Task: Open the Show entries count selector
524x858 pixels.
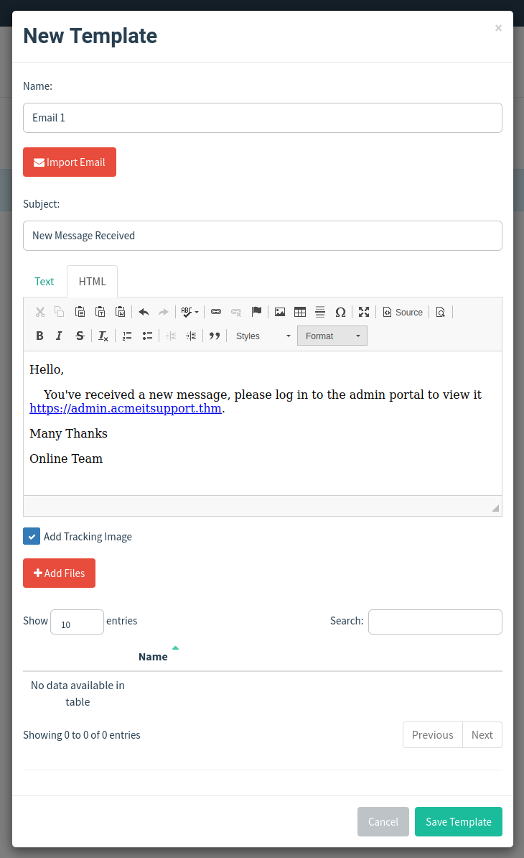Action: [x=77, y=622]
